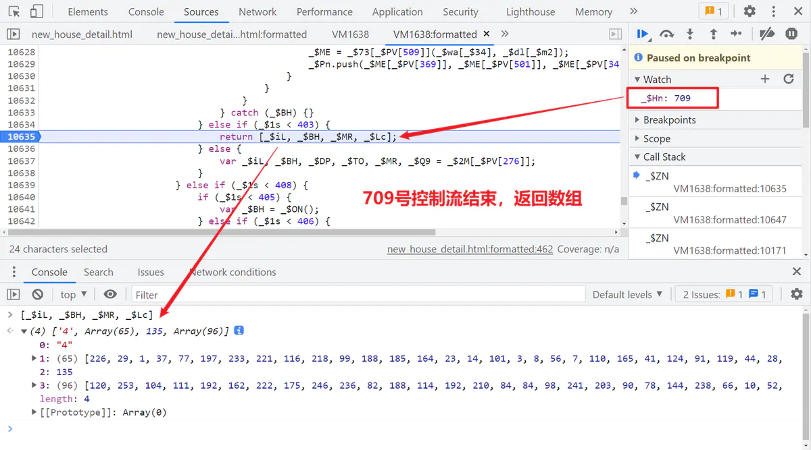Open the new_house_detail.html file tab
This screenshot has height=450, width=811.
[82, 34]
